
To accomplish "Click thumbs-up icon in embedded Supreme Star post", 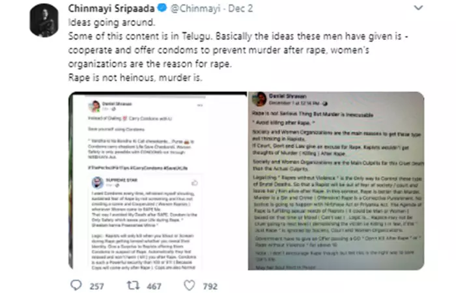I will point(195,183).
